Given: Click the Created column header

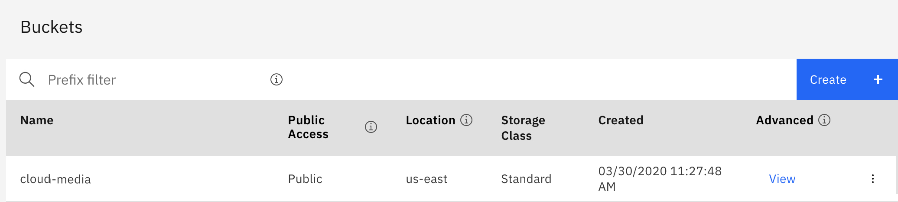Looking at the screenshot, I should coord(621,120).
